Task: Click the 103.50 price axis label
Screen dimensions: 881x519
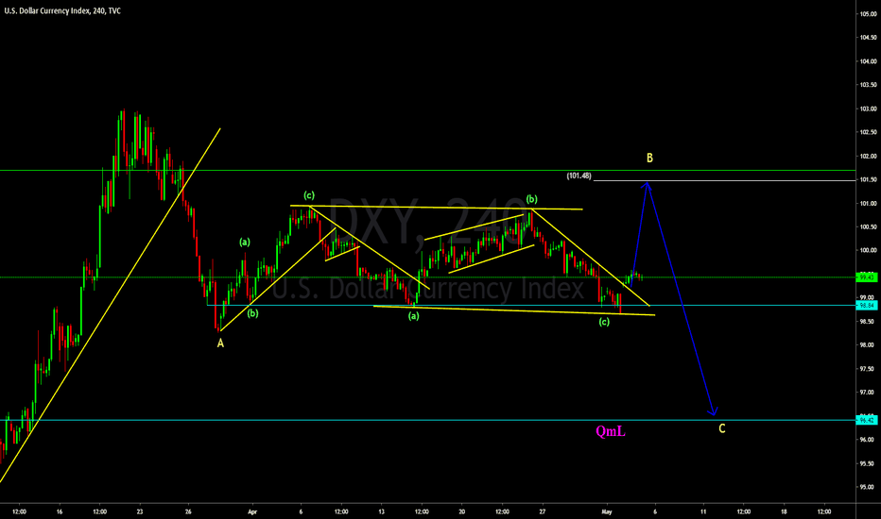Action: point(868,85)
